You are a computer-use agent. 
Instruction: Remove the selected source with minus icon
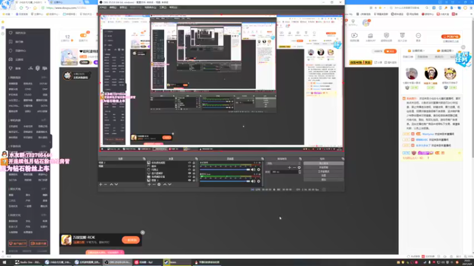pyautogui.click(x=154, y=184)
